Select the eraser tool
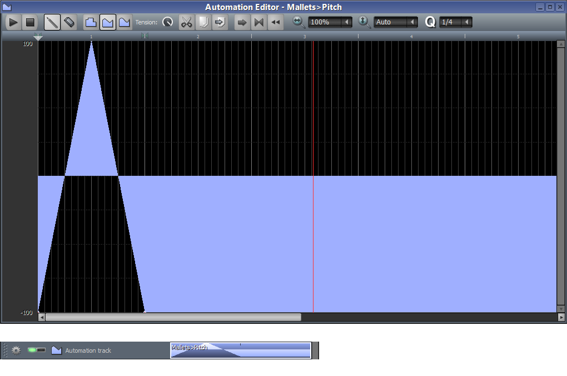The width and height of the screenshot is (567, 376). [69, 22]
